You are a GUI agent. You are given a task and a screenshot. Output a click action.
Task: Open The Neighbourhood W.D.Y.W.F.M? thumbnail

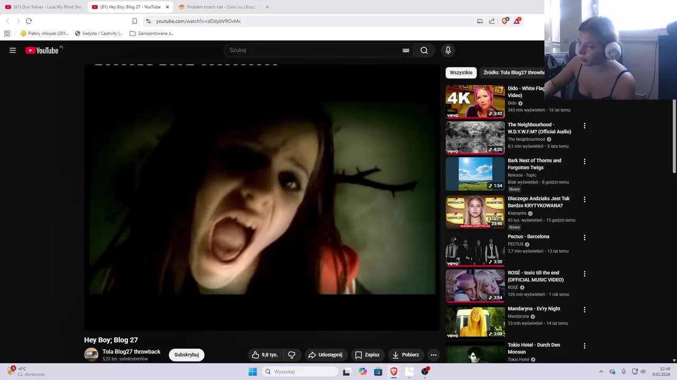[475, 138]
